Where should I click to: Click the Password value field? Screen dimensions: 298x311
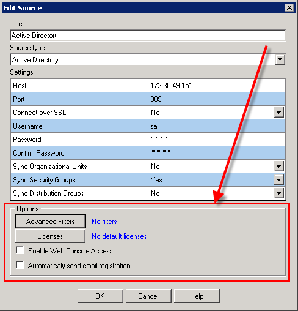click(217, 140)
